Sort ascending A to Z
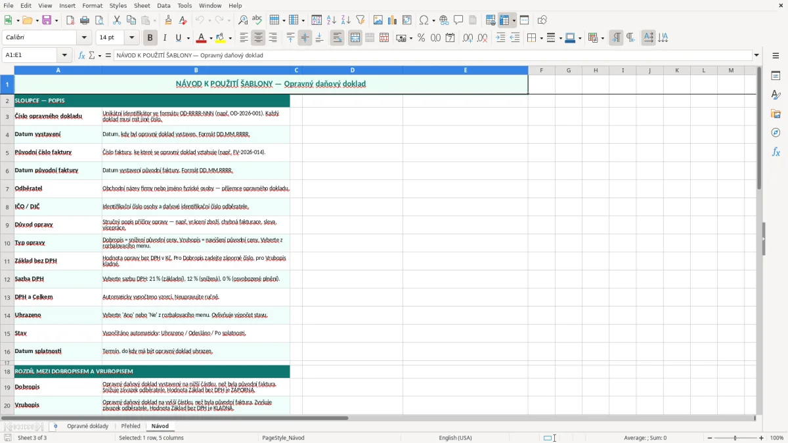The width and height of the screenshot is (788, 443). tap(332, 20)
